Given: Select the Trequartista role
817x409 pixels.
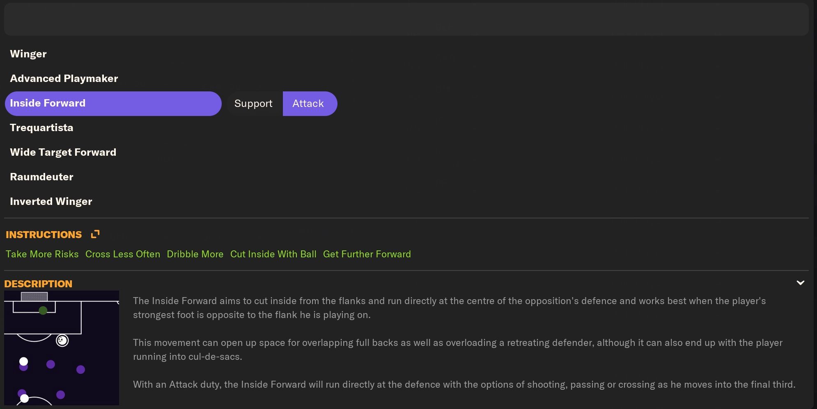Looking at the screenshot, I should pos(41,128).
